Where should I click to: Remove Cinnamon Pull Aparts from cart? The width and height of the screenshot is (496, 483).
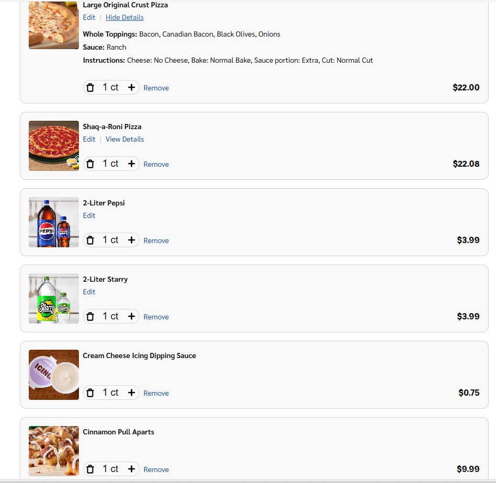point(156,469)
